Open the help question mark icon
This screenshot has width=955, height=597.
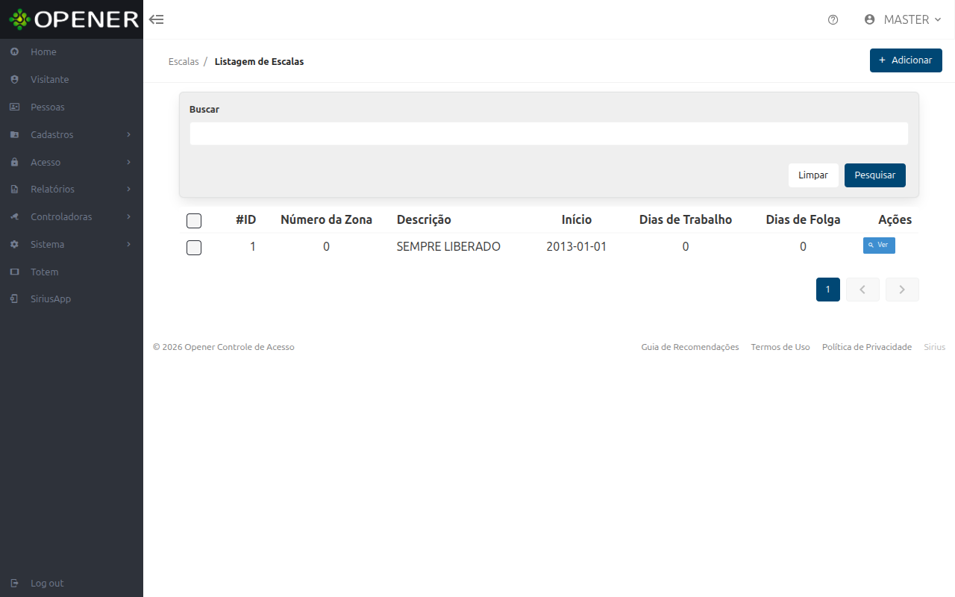pos(833,20)
